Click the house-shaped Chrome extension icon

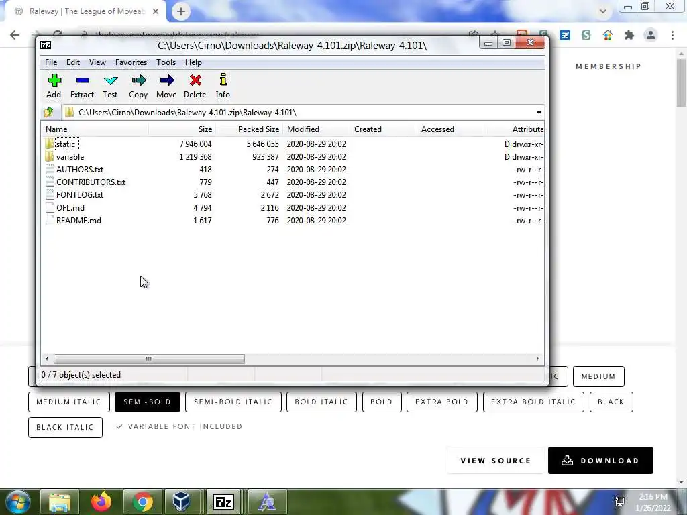[608, 35]
